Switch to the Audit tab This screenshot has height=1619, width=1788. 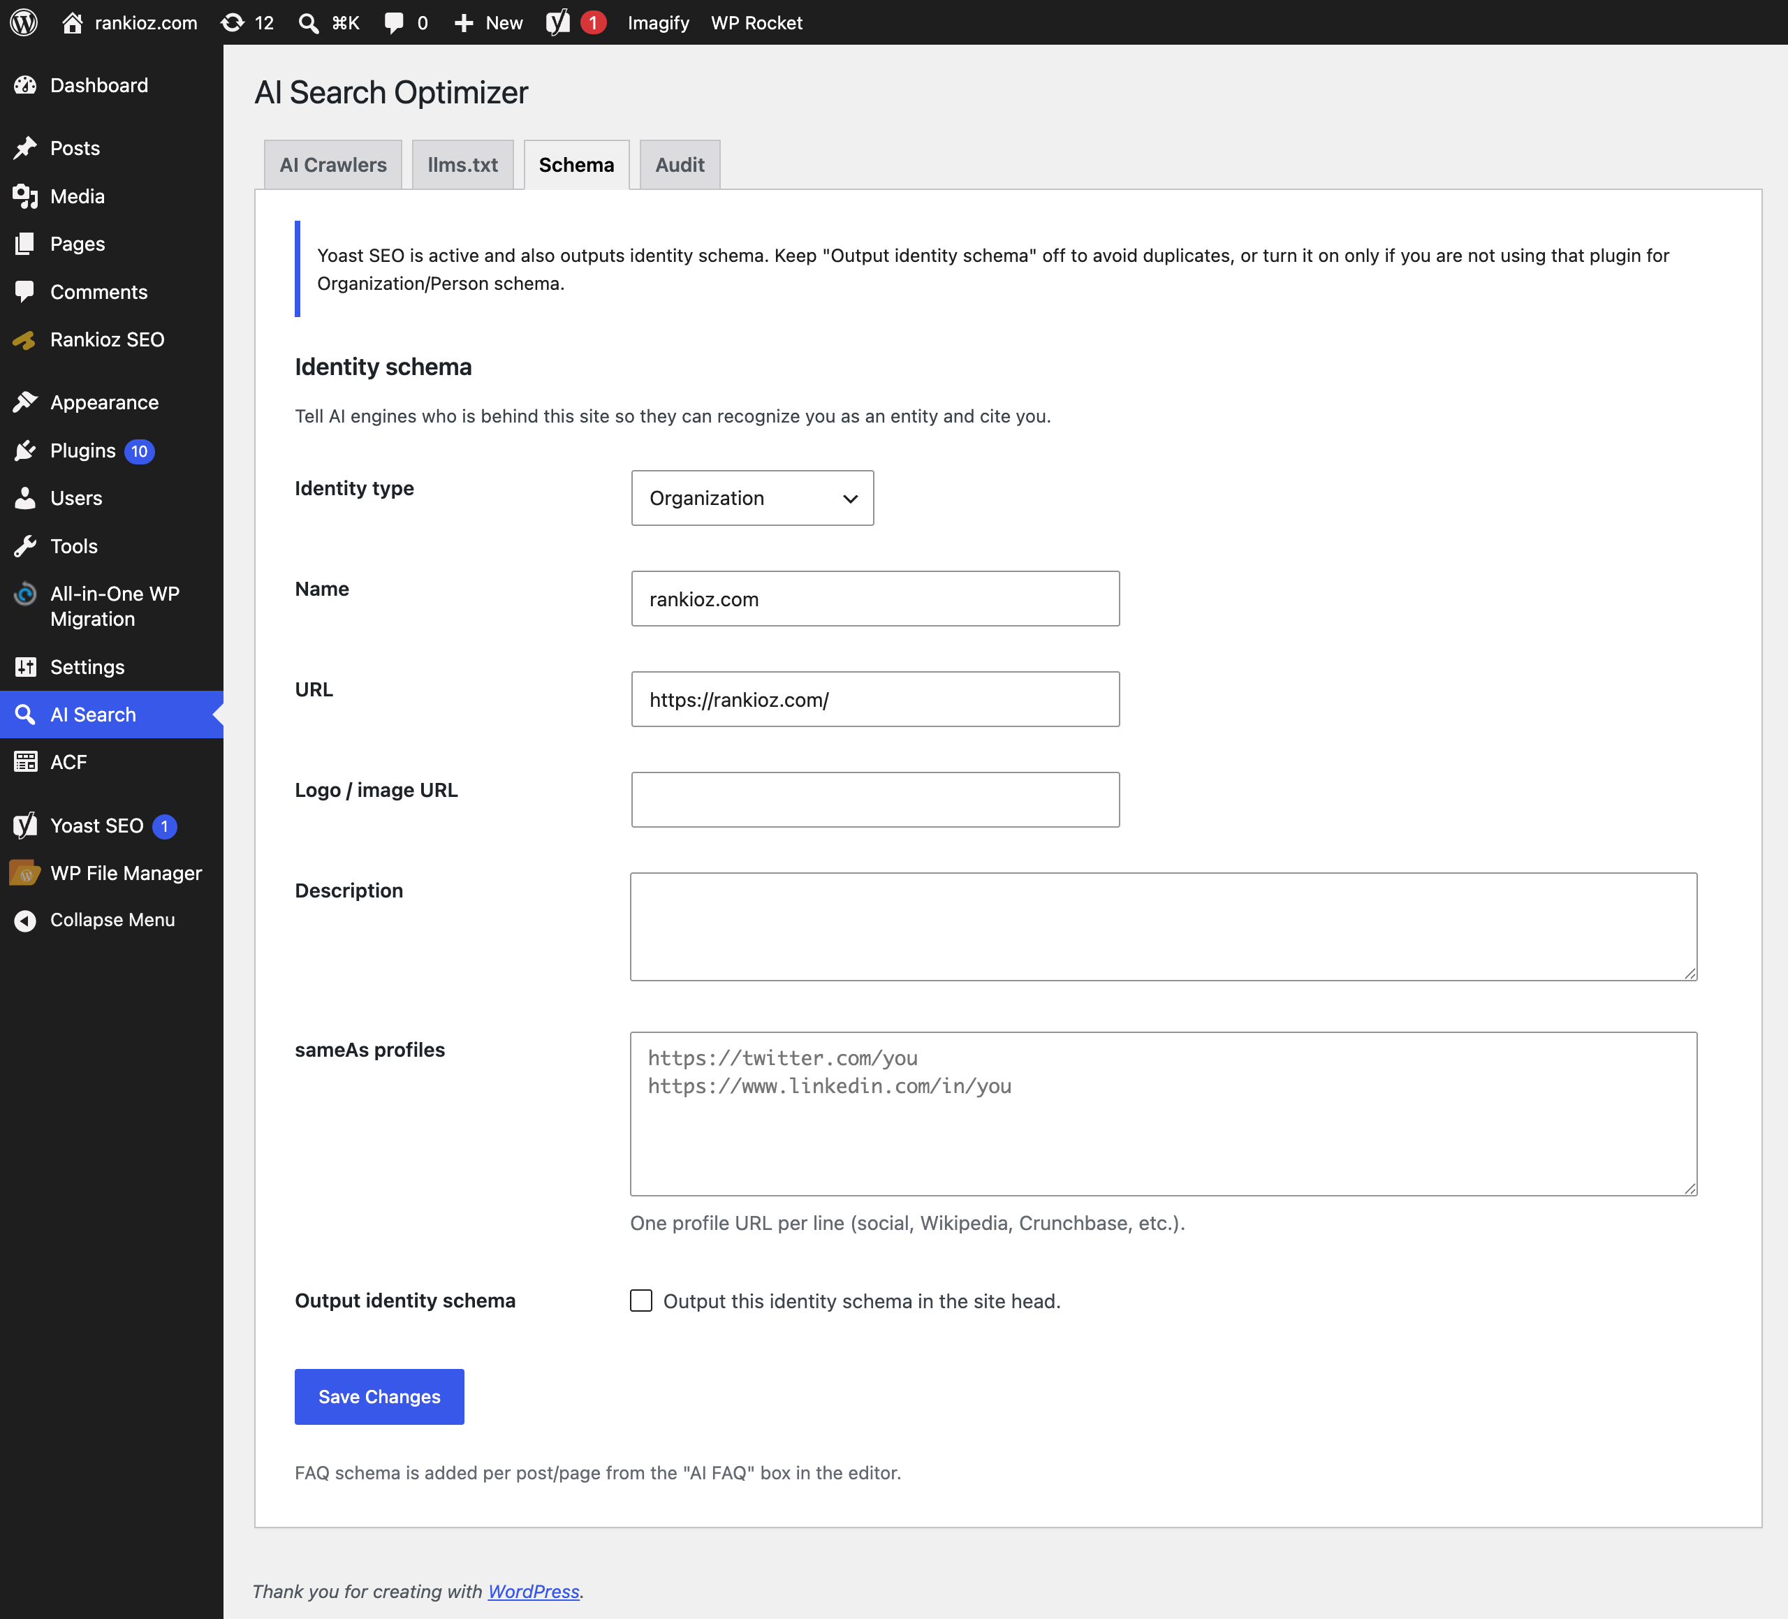point(680,164)
